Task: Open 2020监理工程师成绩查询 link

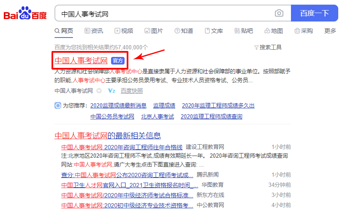Action: [212, 116]
